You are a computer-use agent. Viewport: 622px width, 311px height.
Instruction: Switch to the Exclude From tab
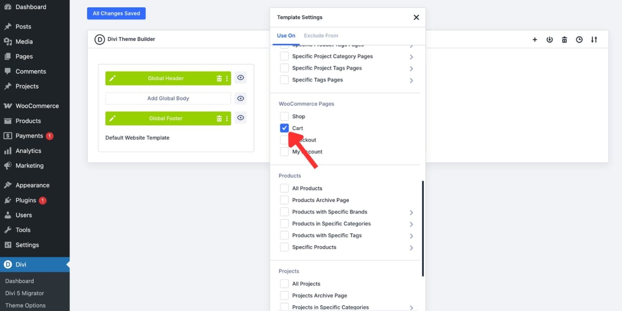pyautogui.click(x=321, y=36)
